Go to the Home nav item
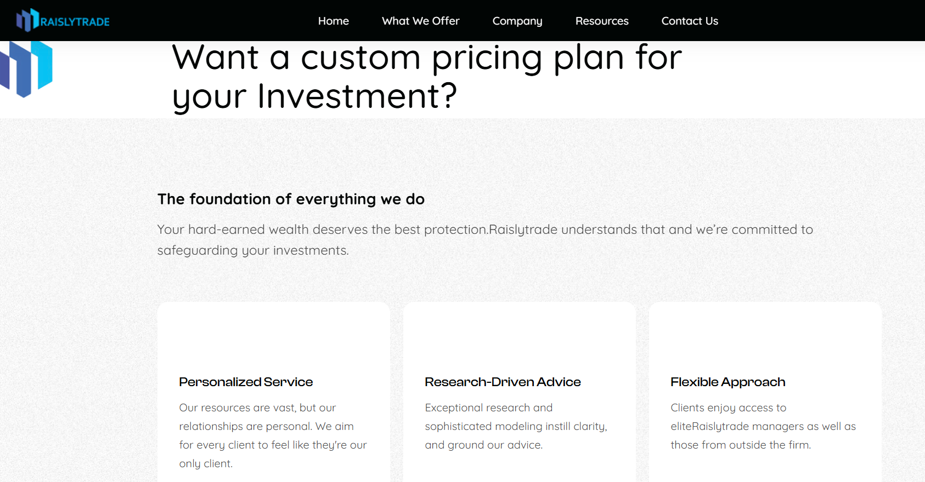This screenshot has height=482, width=925. (333, 21)
